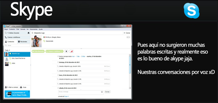
Task: Show messages from 7 días
Action: [78, 57]
